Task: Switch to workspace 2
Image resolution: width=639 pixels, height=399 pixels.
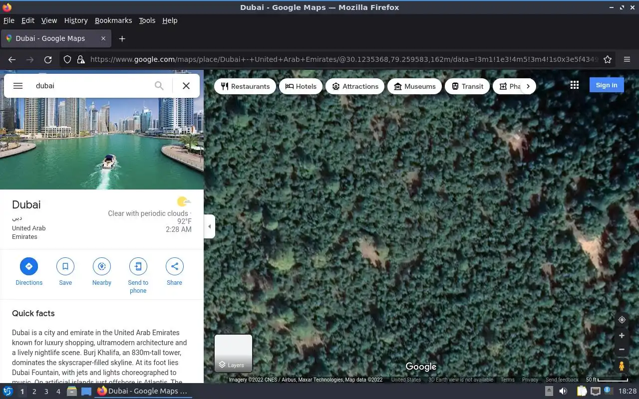Action: [34, 392]
